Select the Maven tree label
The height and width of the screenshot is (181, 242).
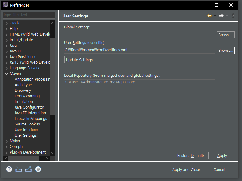click(x=15, y=74)
